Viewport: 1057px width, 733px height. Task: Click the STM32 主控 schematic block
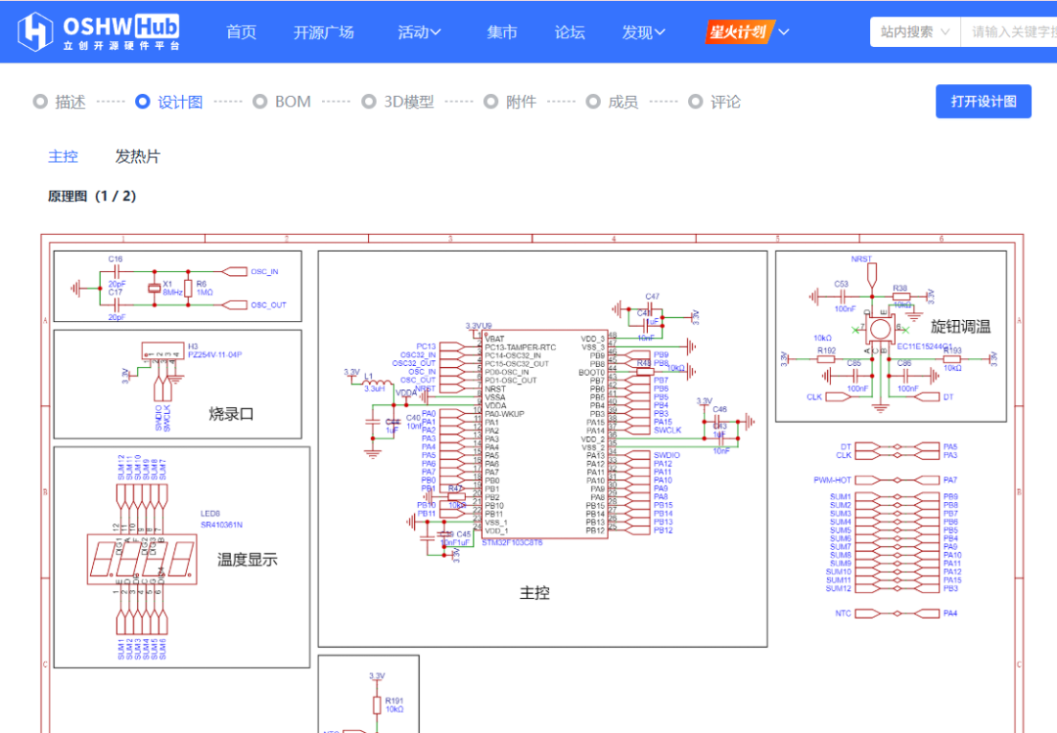[542, 449]
